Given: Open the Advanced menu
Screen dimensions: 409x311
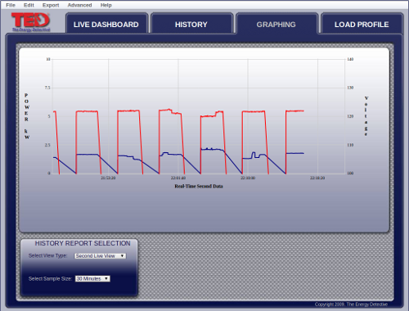Looking at the screenshot, I should pos(79,5).
